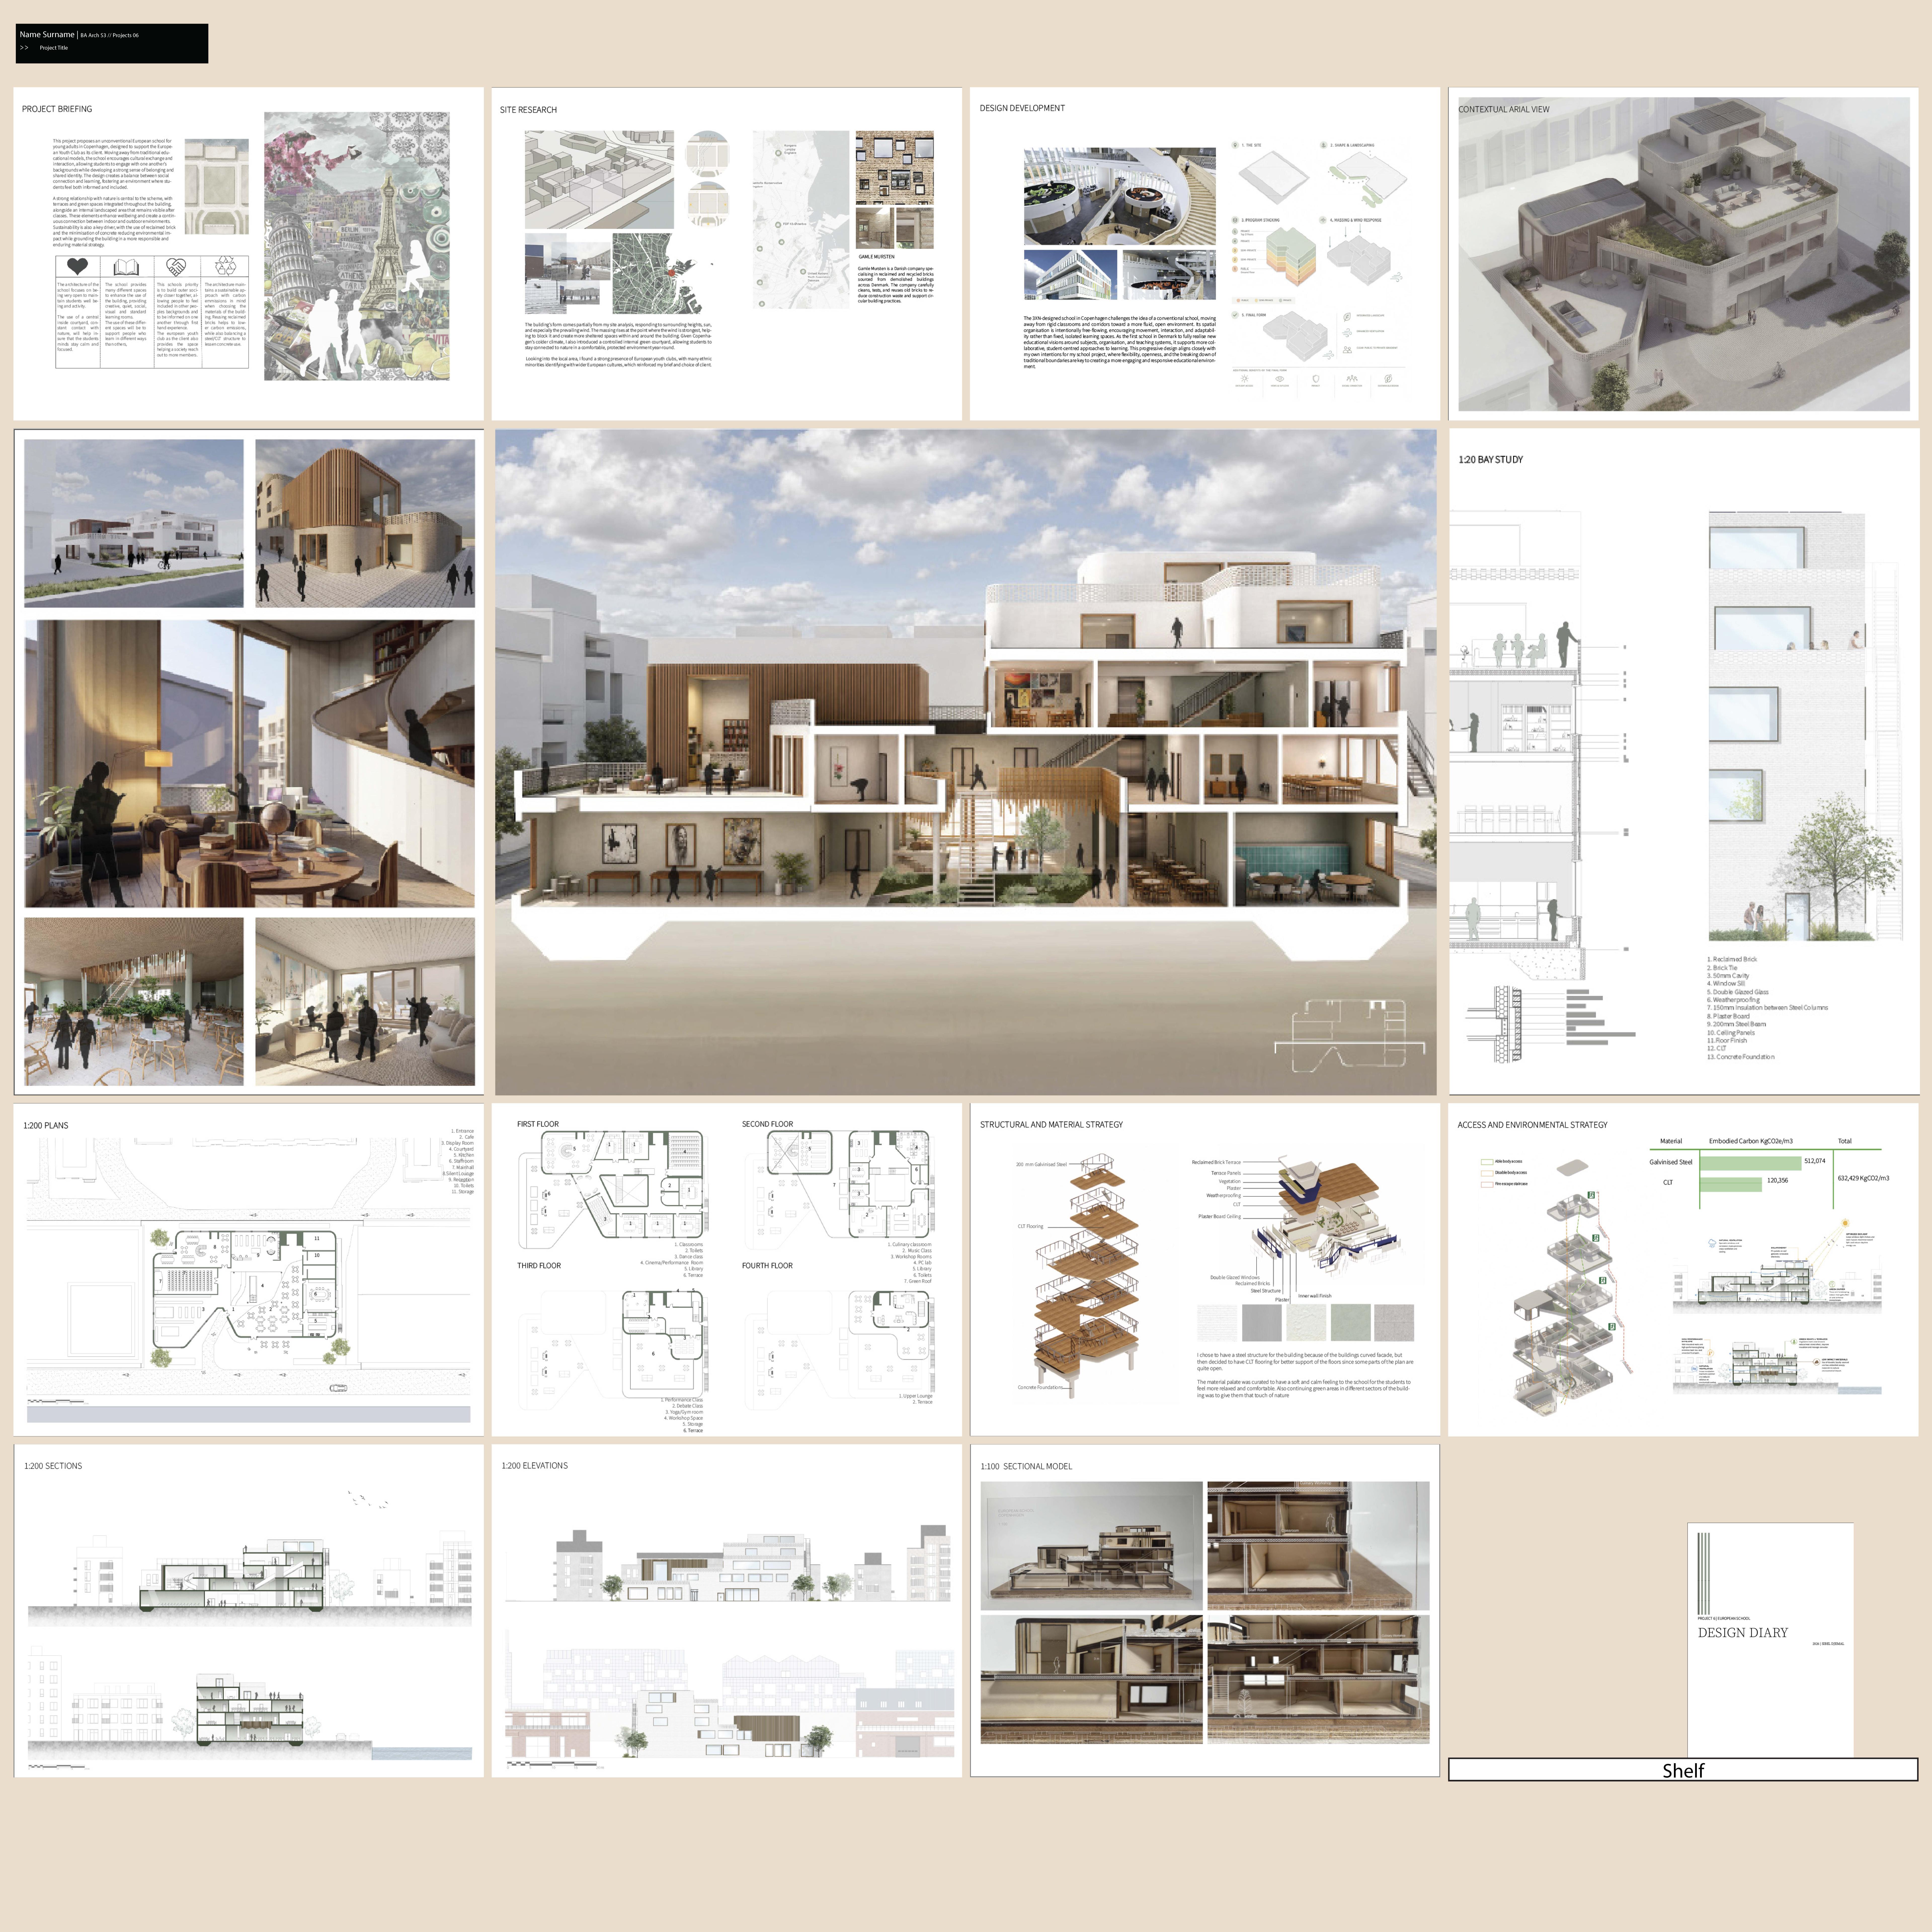Click the 1:200 SECTIONS heading
The image size is (1932, 1932).
pos(53,1466)
